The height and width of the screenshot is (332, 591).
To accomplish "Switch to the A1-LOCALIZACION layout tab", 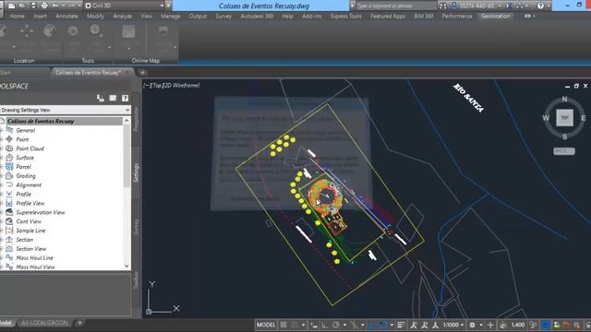I will [44, 323].
